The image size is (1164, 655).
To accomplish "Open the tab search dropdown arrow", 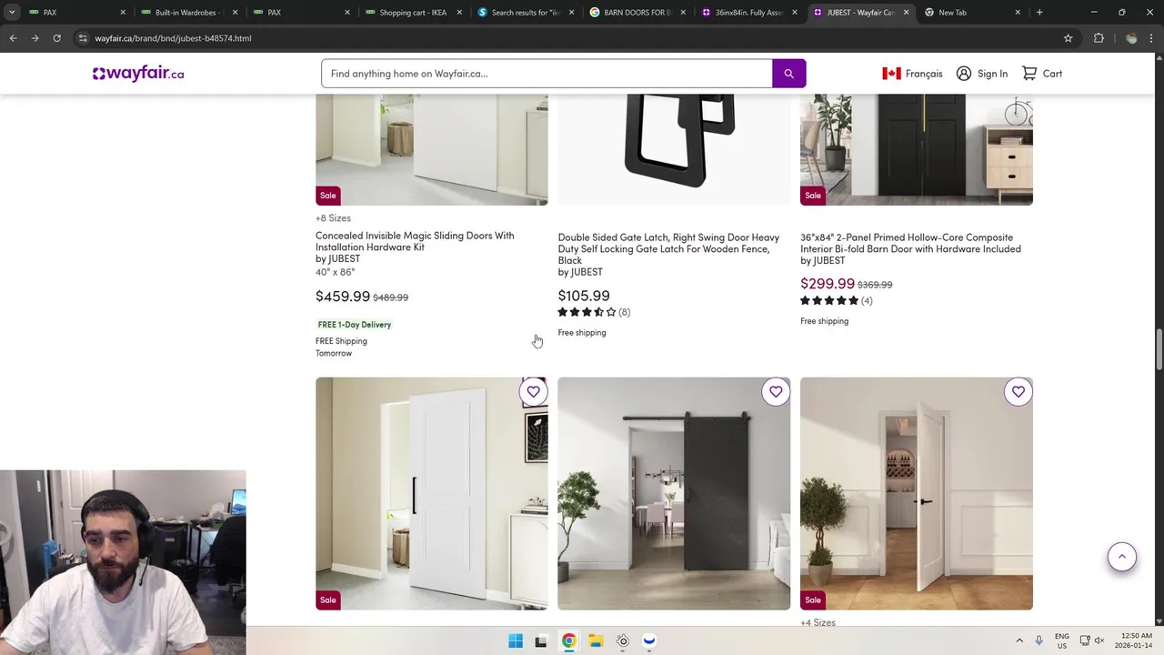I will click(x=12, y=12).
